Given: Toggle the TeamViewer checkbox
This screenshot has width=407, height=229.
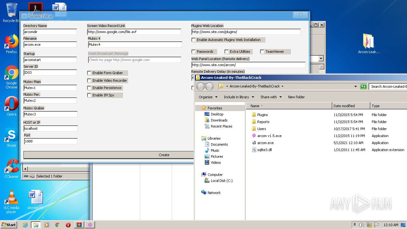Looking at the screenshot, I should (x=262, y=52).
